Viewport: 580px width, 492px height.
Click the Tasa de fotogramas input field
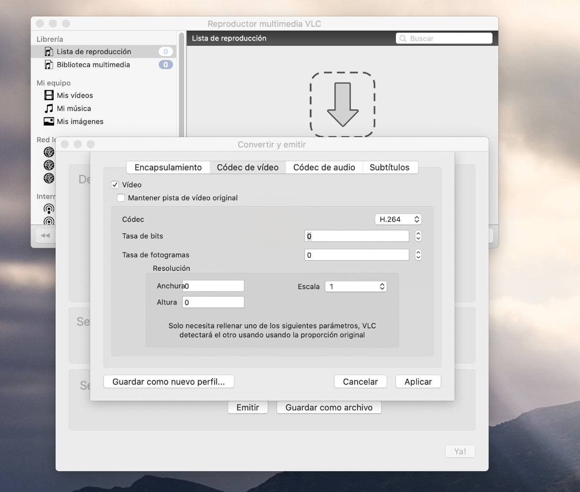coord(357,255)
